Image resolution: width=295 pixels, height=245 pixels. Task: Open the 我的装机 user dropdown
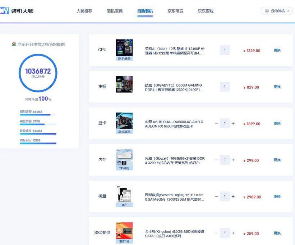(x=277, y=11)
